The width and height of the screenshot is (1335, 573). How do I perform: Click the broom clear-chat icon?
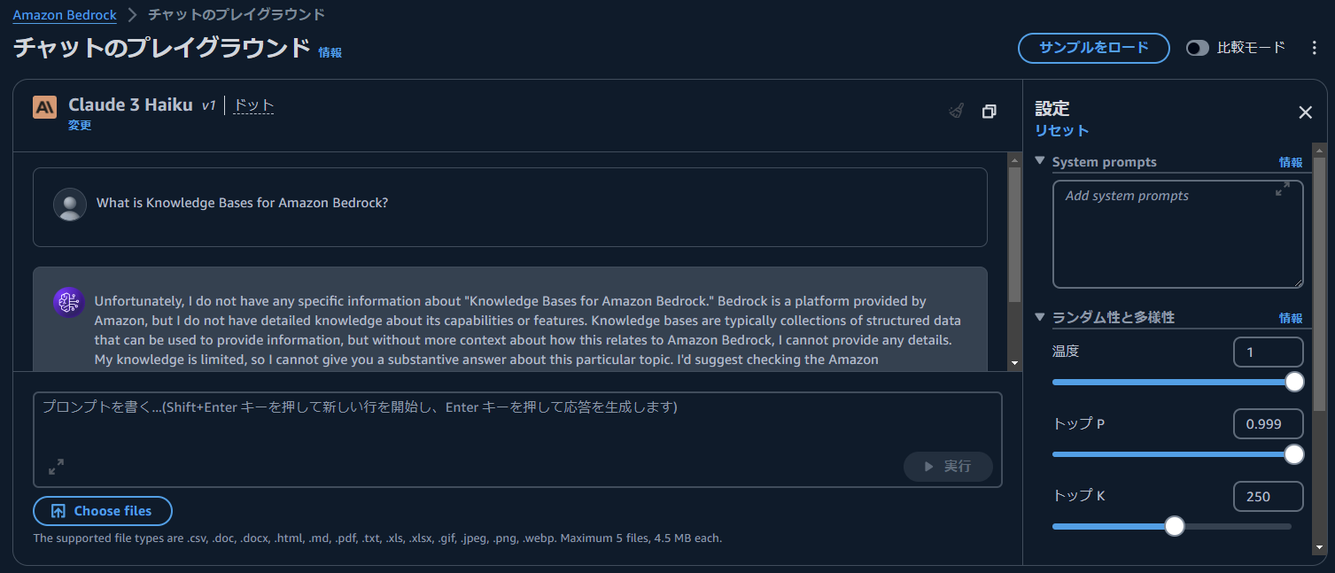click(956, 111)
